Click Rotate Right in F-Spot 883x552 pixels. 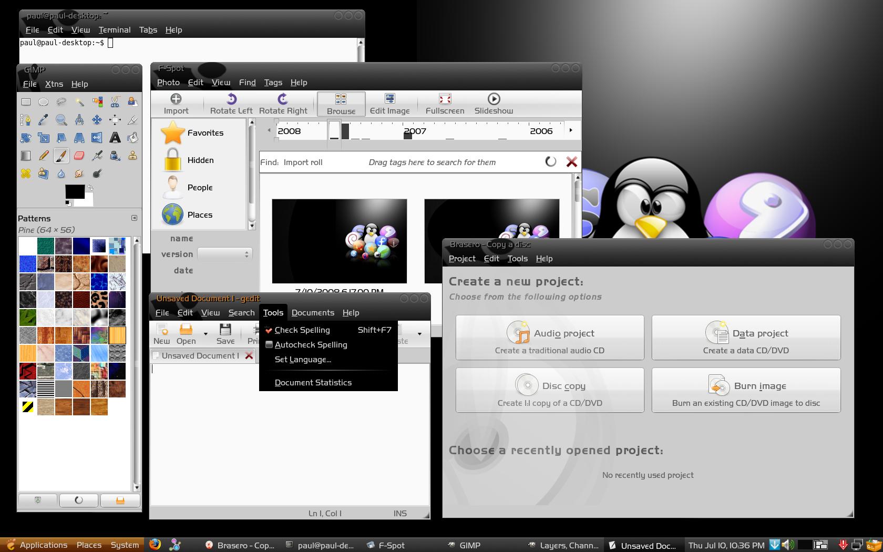coord(283,104)
